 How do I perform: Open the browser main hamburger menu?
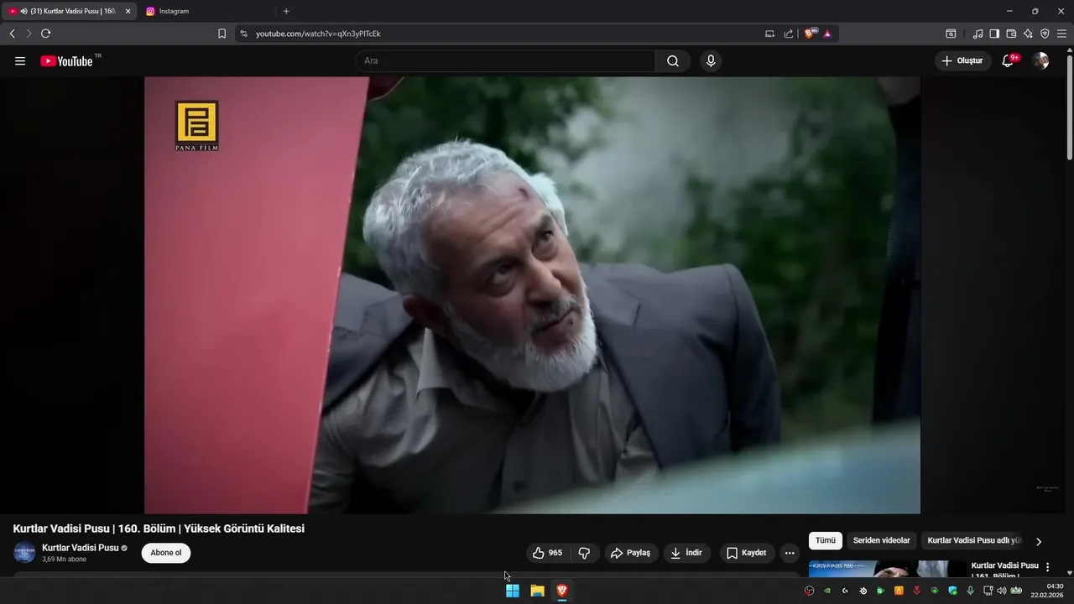tap(1061, 34)
